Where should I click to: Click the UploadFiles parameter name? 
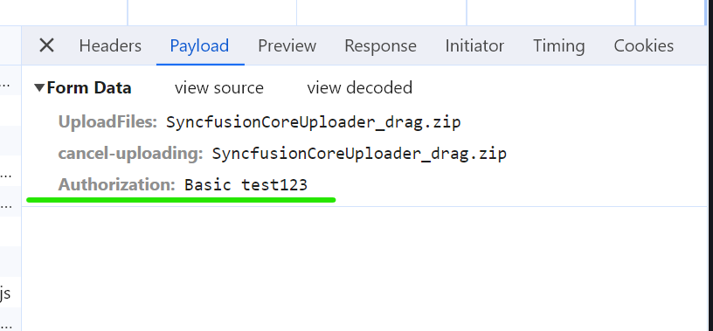coord(107,122)
